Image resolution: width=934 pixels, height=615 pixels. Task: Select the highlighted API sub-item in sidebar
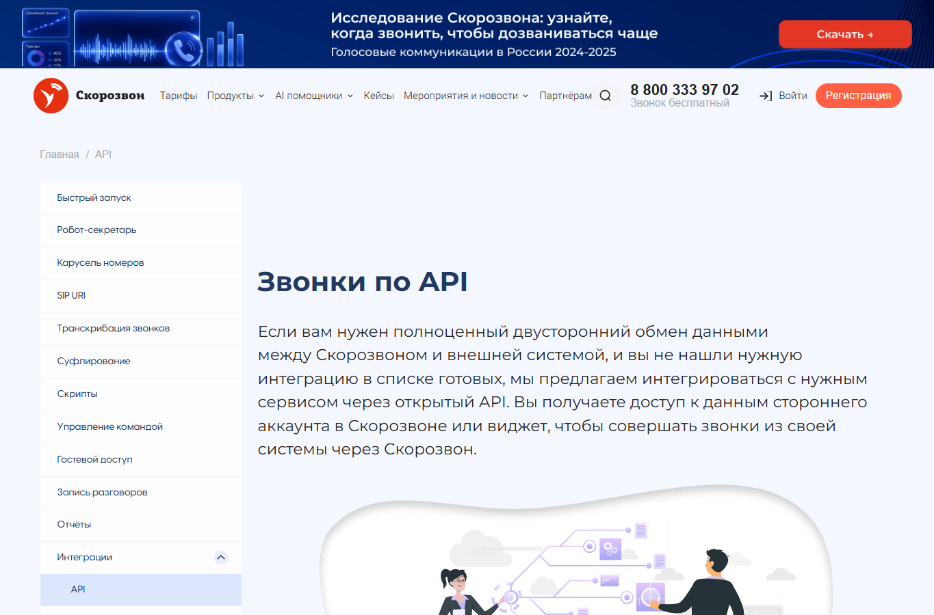[141, 590]
